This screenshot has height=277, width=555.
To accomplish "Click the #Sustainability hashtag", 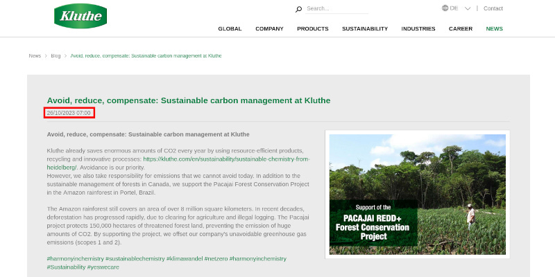I will coord(66,267).
